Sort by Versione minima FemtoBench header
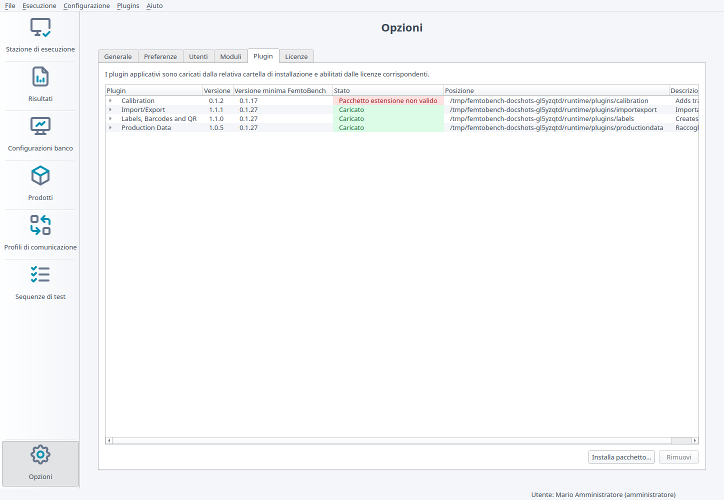This screenshot has width=724, height=500. [282, 90]
